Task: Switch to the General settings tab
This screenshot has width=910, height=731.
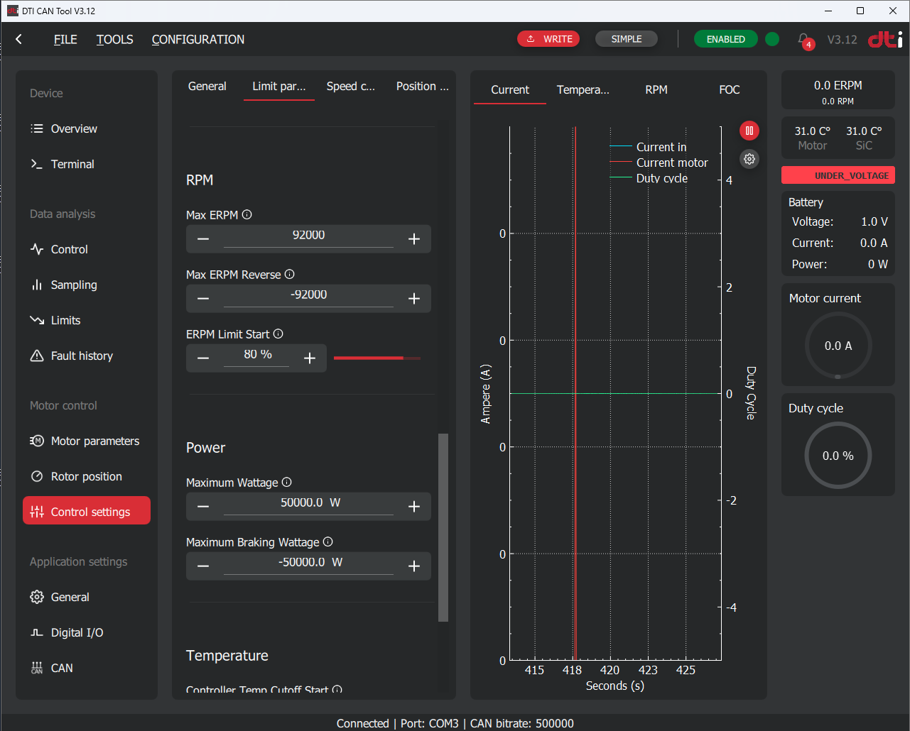Action: (207, 86)
